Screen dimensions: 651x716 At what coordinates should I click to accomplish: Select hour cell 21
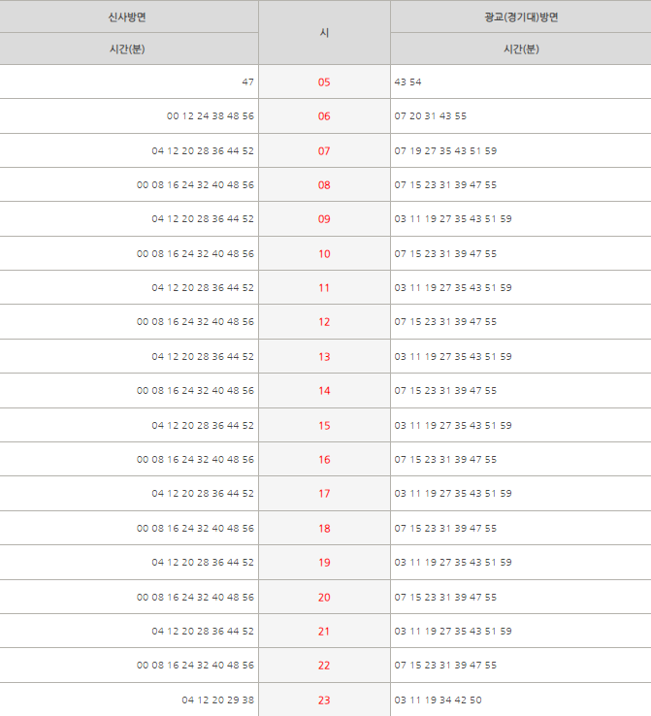324,631
